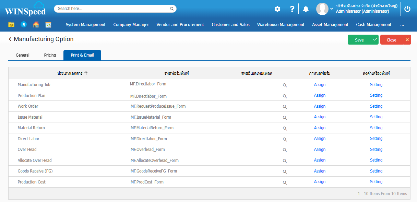
Task: Click the power logout icon
Action: (407, 9)
